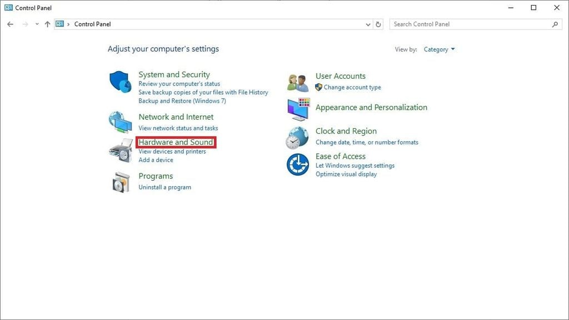Open Uninstall a program link
Viewport: 569px width, 320px height.
click(x=164, y=187)
